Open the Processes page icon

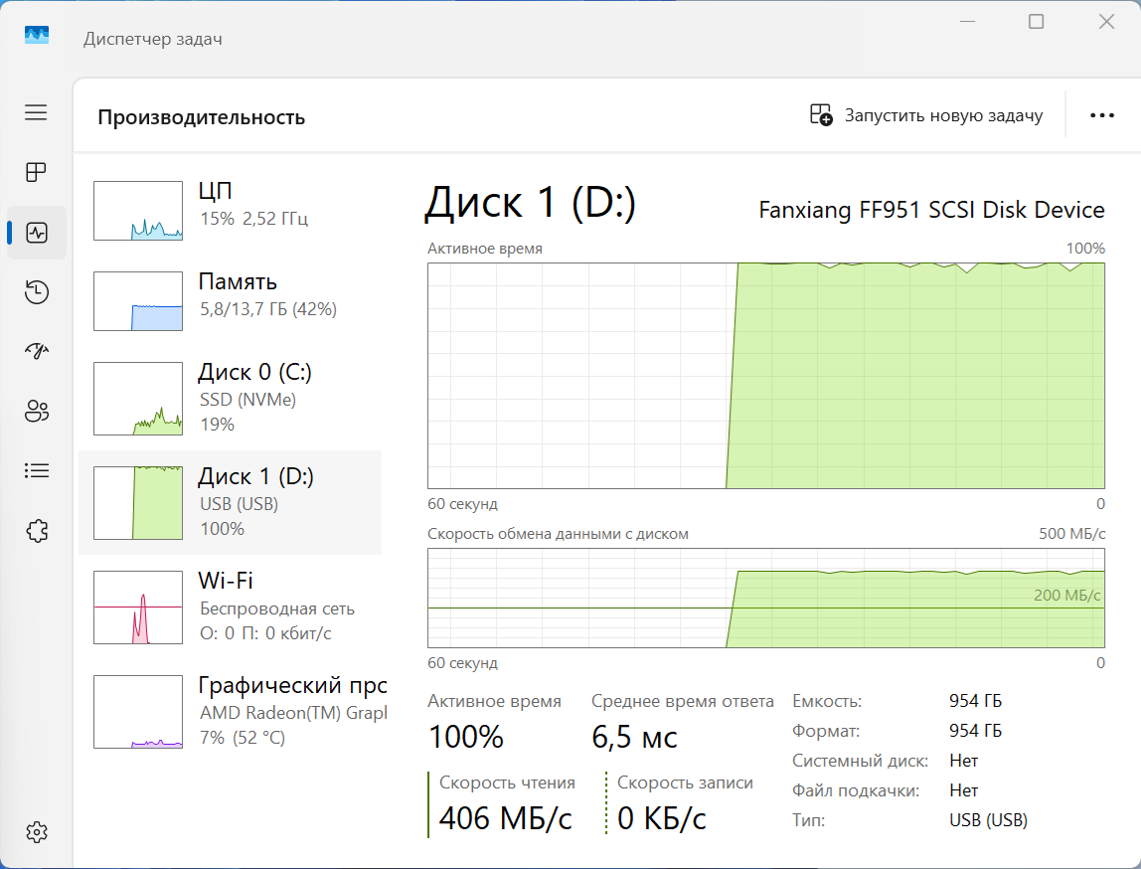36,172
